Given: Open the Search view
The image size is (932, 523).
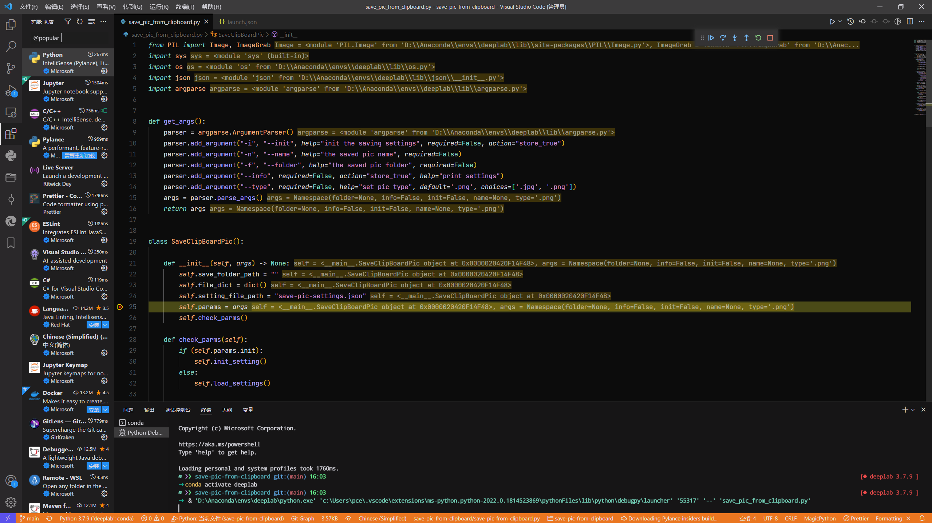Looking at the screenshot, I should coord(11,47).
